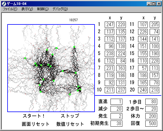This screenshot has height=131, width=163.
Task: Select row 10 y field showing 237
Action: click(121, 90)
